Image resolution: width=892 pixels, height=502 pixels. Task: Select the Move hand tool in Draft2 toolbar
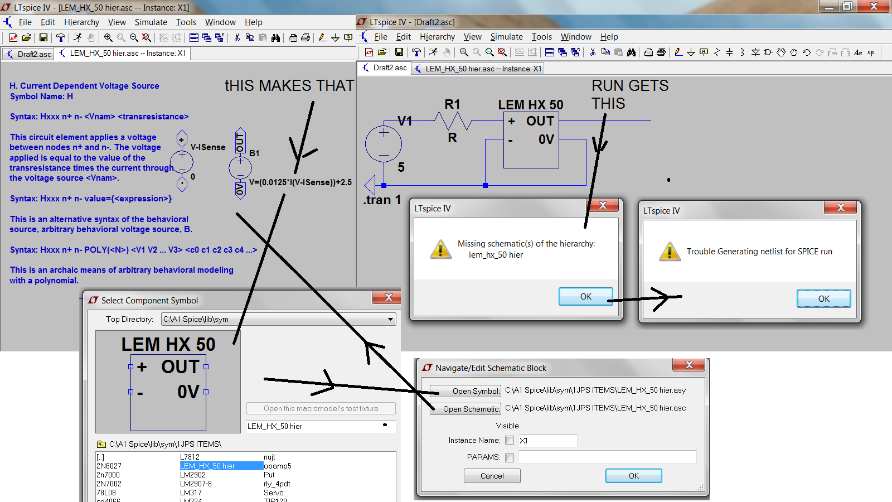click(781, 52)
